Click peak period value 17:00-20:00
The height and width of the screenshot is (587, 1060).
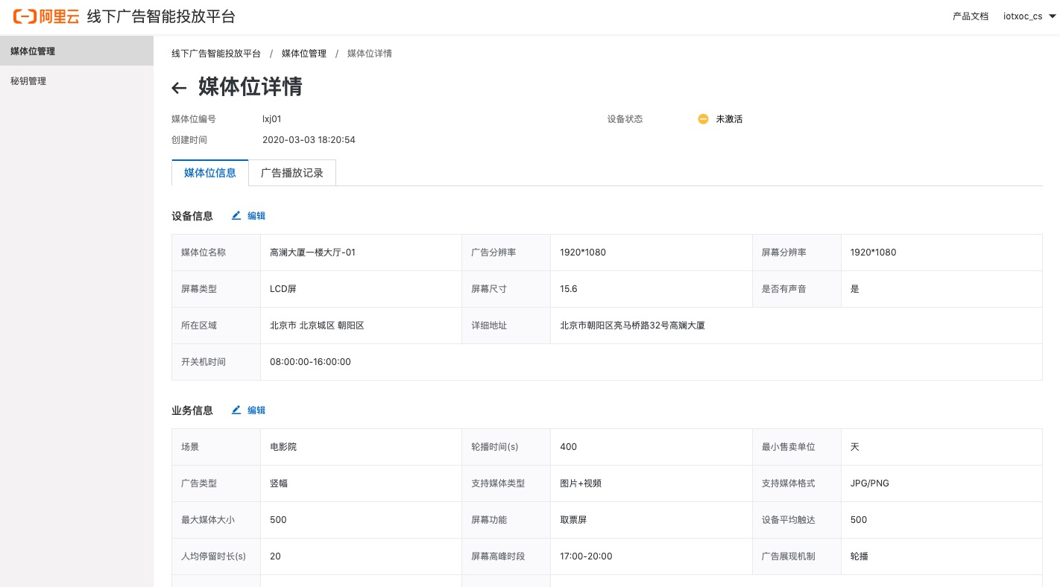point(586,556)
